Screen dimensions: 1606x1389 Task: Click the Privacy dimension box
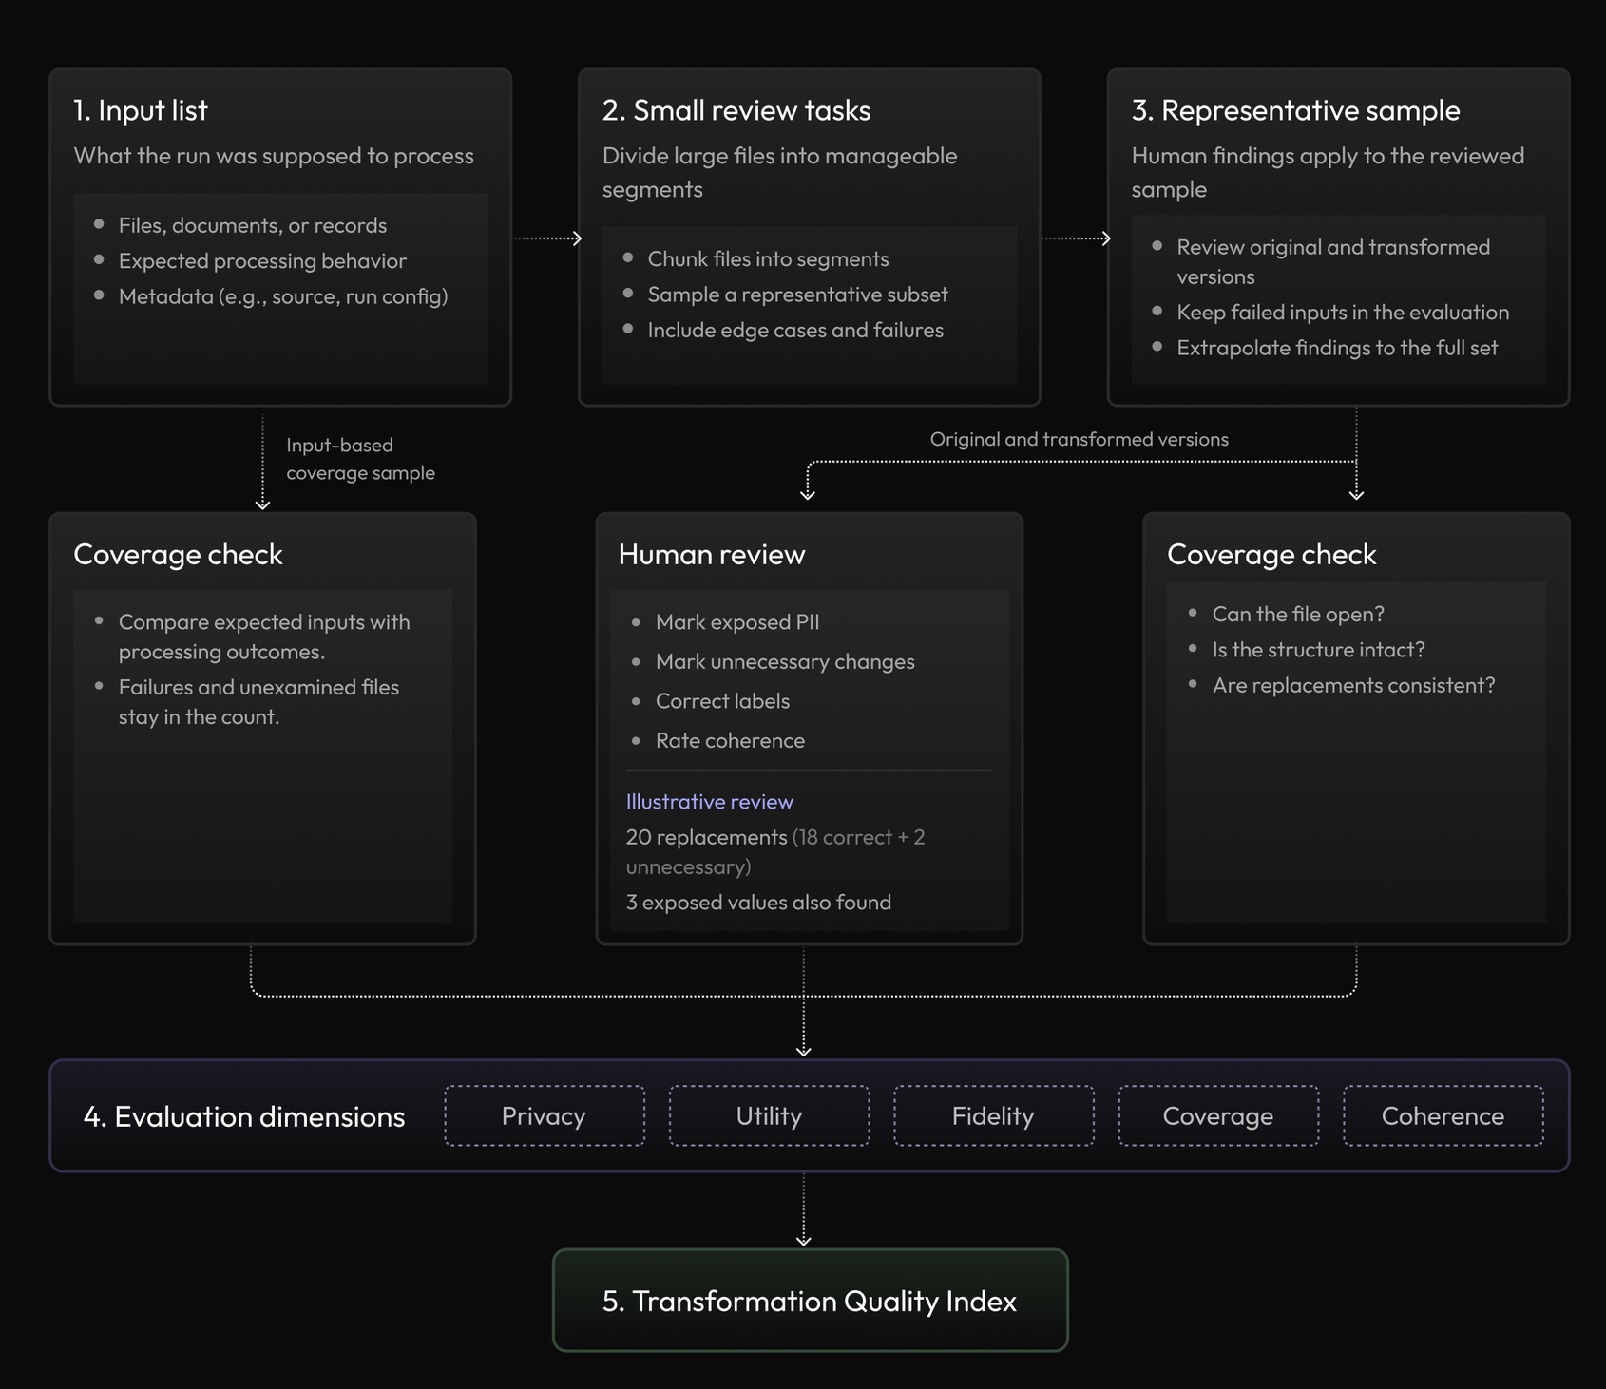tap(545, 1115)
